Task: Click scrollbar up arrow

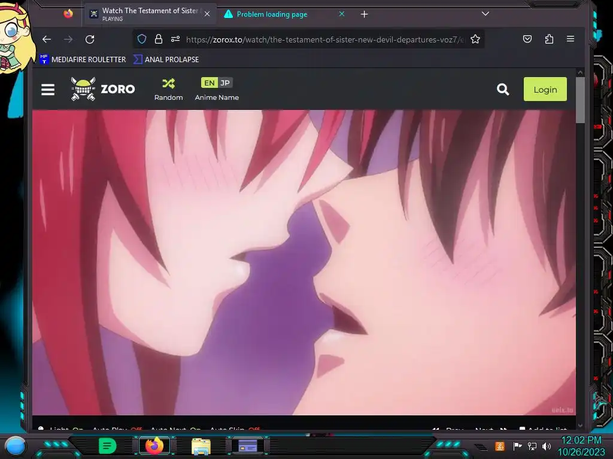Action: [x=580, y=72]
